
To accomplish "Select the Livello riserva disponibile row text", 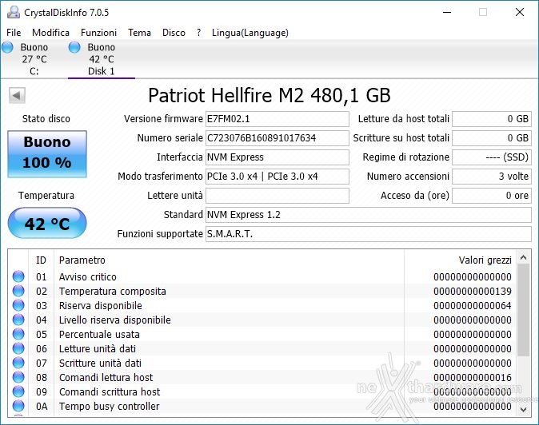I will (115, 320).
